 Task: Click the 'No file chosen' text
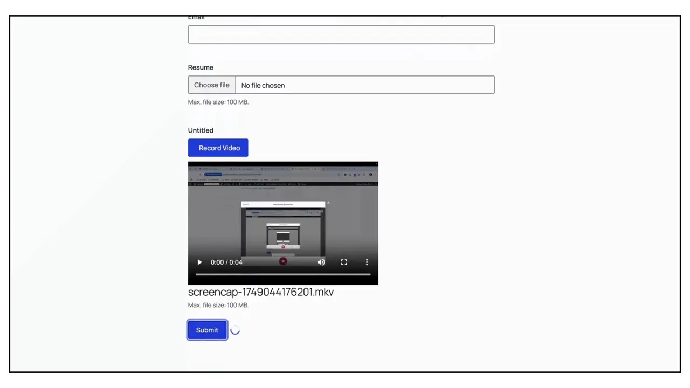[x=263, y=85]
